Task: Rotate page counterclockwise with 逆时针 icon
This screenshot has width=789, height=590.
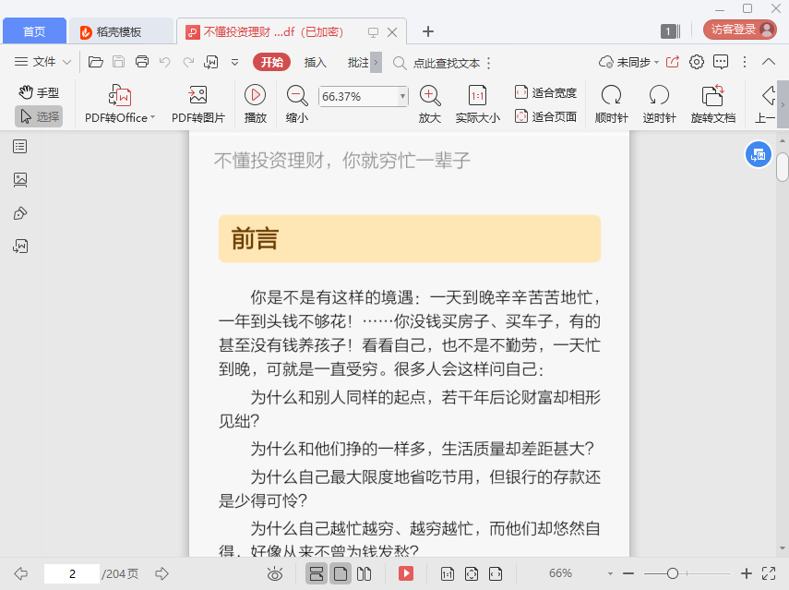Action: (659, 95)
